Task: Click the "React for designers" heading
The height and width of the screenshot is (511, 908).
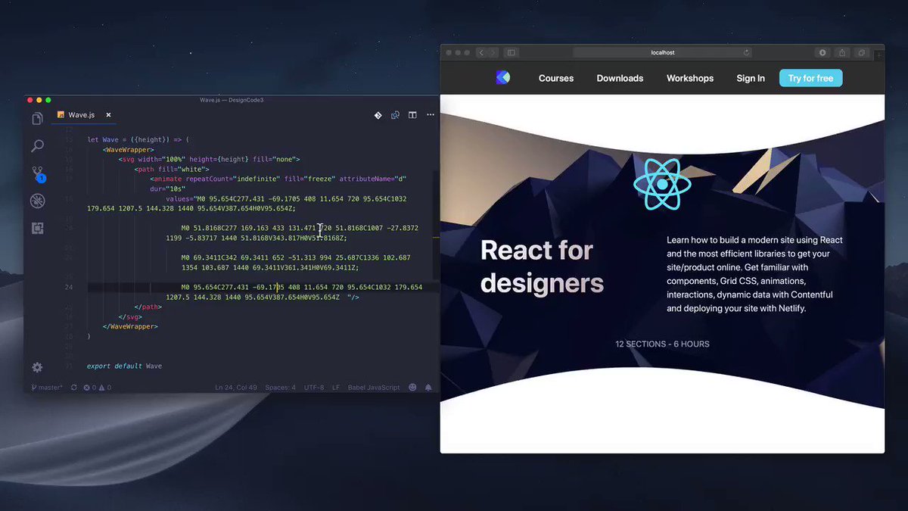Action: (x=542, y=266)
